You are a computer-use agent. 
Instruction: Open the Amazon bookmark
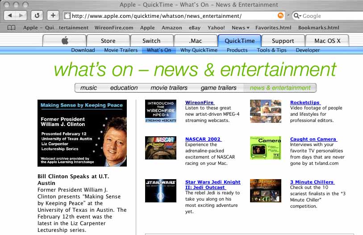point(172,28)
